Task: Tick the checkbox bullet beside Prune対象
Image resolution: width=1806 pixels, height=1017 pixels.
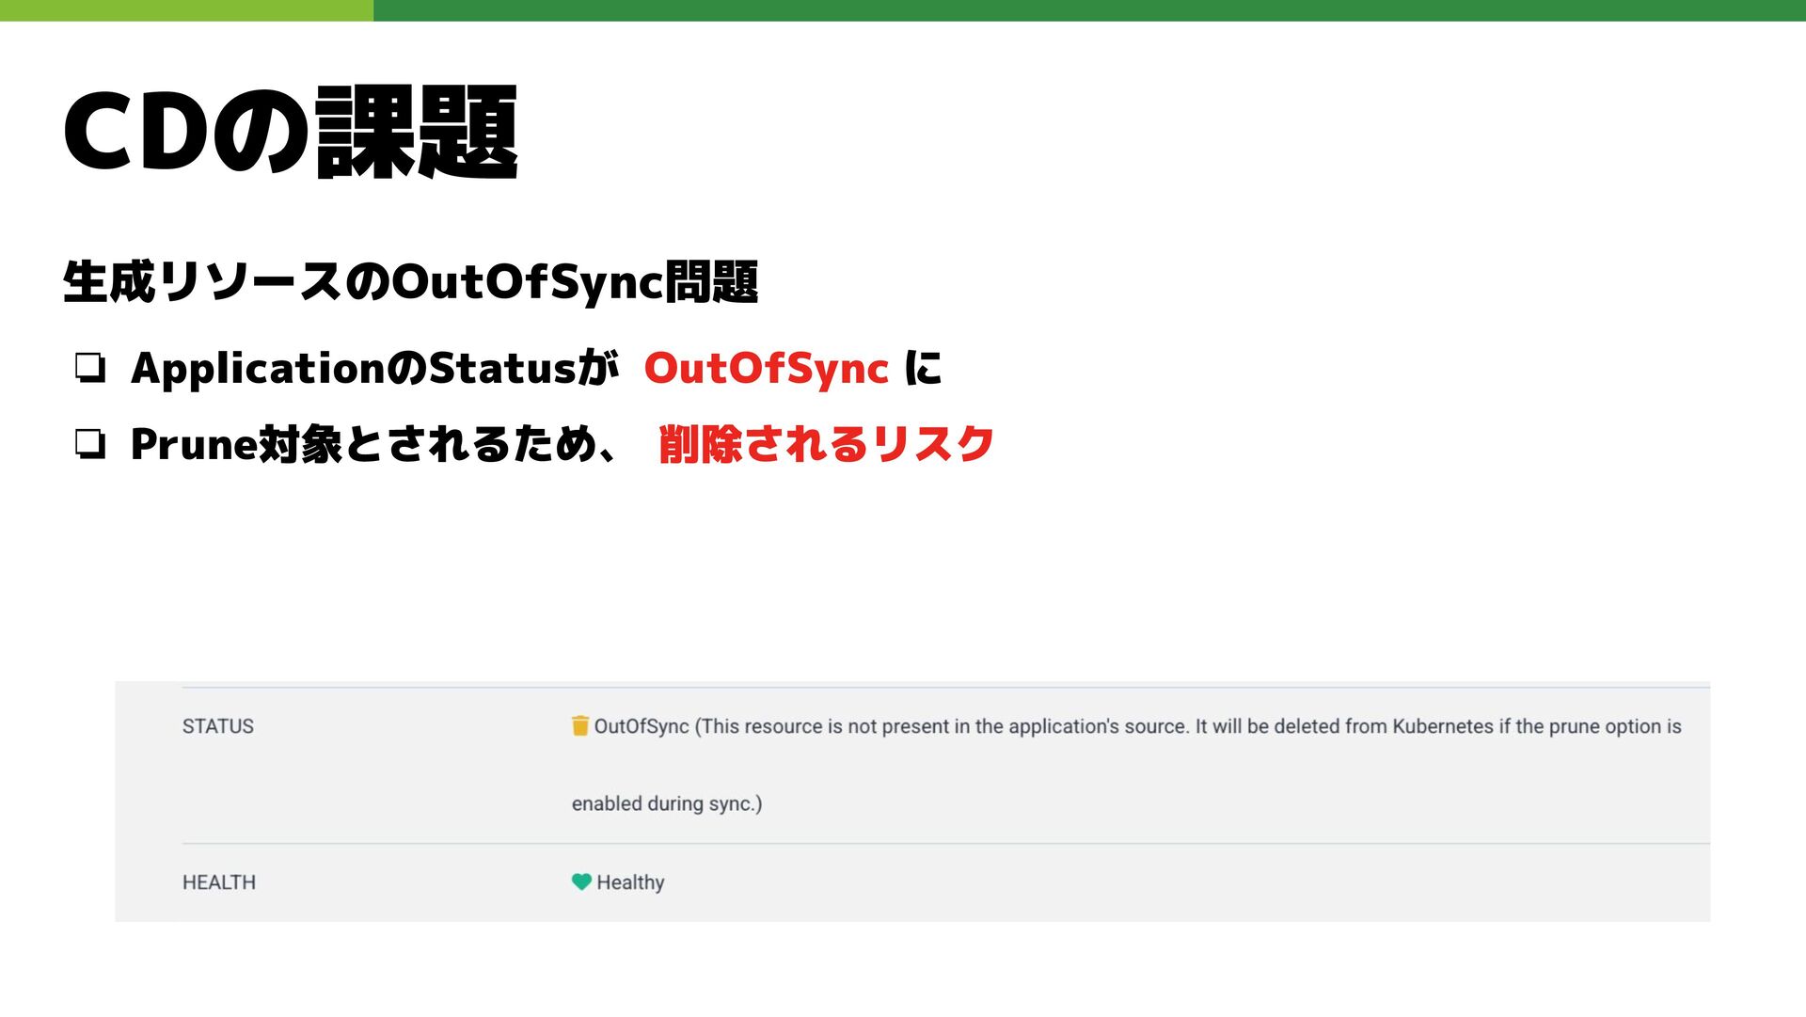Action: [90, 443]
